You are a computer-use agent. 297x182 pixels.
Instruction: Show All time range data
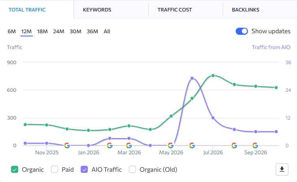[107, 31]
